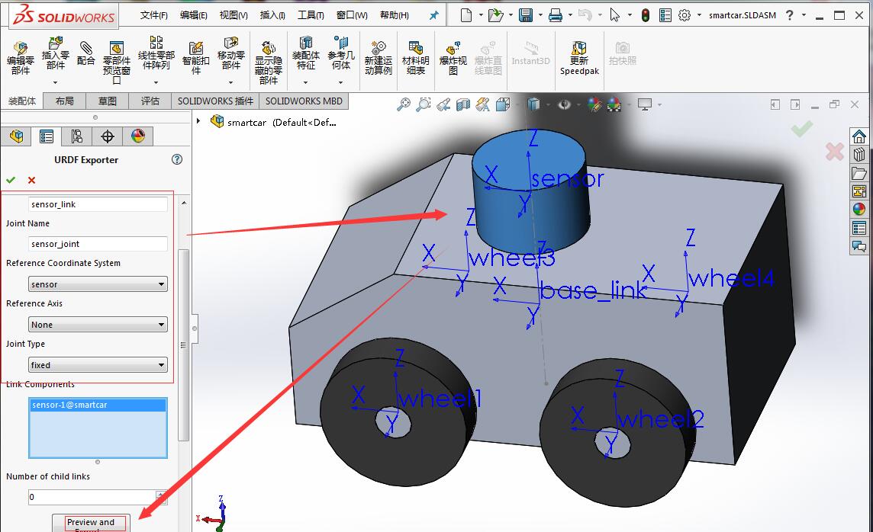
Task: Open SOLIDWORKS Resources home icon in task pane
Action: click(x=859, y=136)
